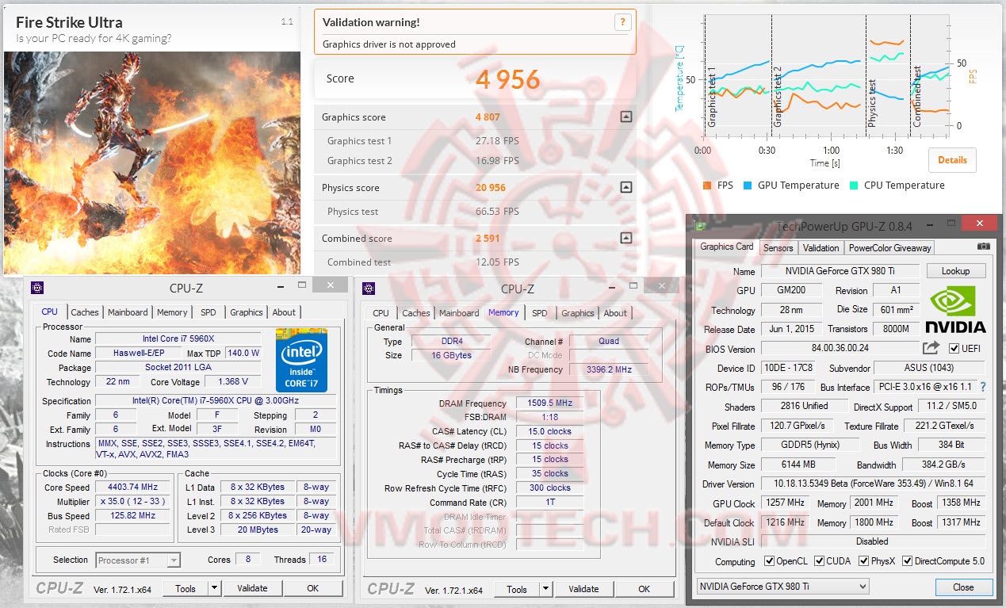Click the GPU-Z BIOS share/export icon
This screenshot has width=1006, height=608.
pos(931,348)
